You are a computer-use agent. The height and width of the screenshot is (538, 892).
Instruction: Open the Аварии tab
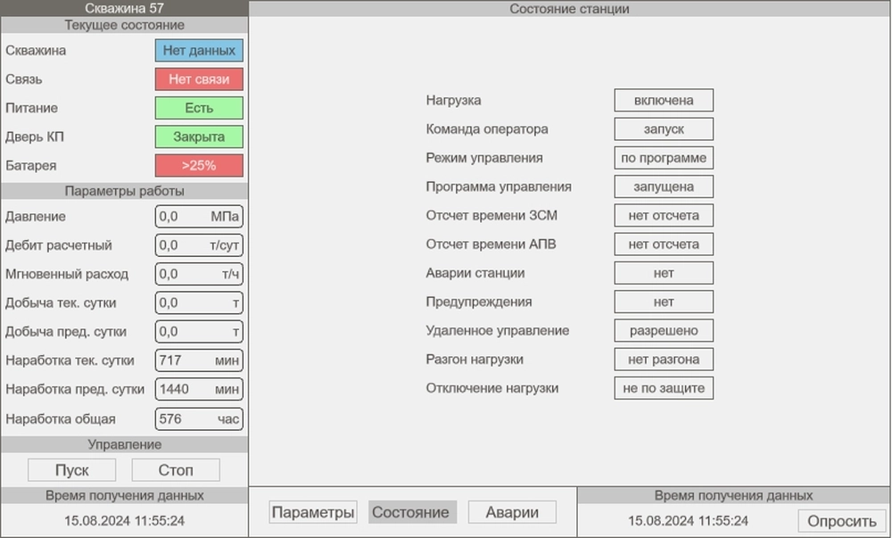click(x=512, y=512)
